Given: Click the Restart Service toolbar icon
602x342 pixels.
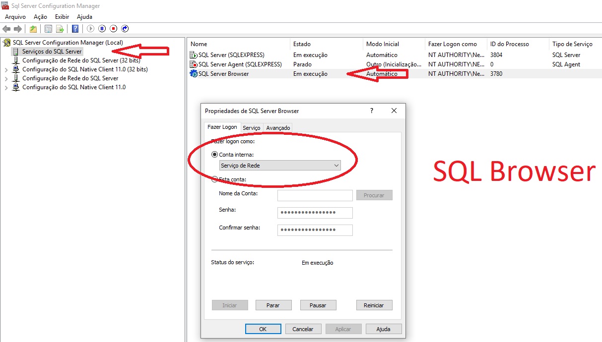Looking at the screenshot, I should pos(125,29).
